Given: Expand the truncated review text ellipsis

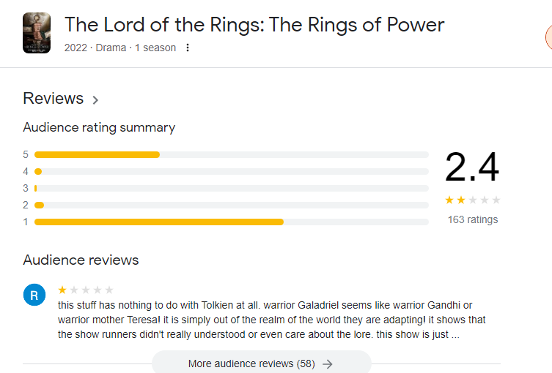Looking at the screenshot, I should (x=455, y=335).
